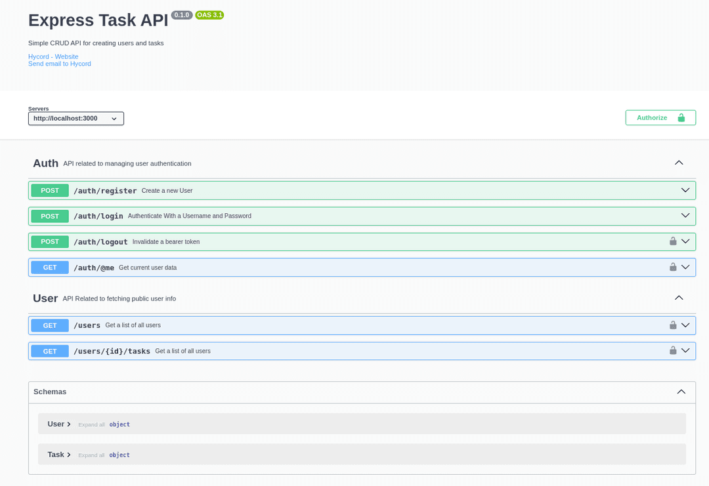Expand the /auth/logout chevron
This screenshot has width=709, height=486.
coord(685,241)
